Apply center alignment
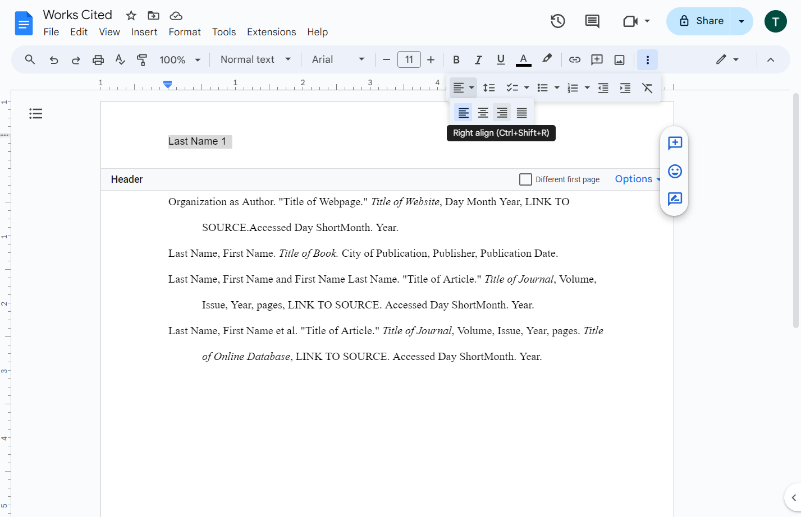 (x=483, y=113)
